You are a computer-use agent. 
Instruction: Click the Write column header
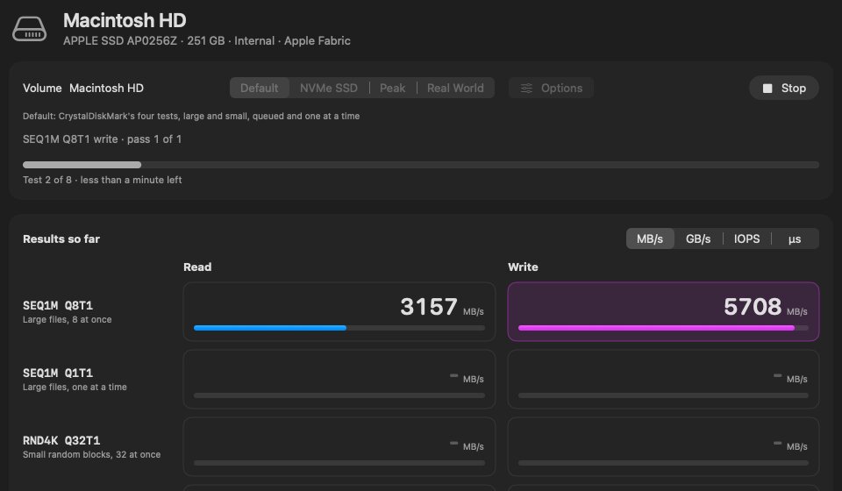(523, 267)
